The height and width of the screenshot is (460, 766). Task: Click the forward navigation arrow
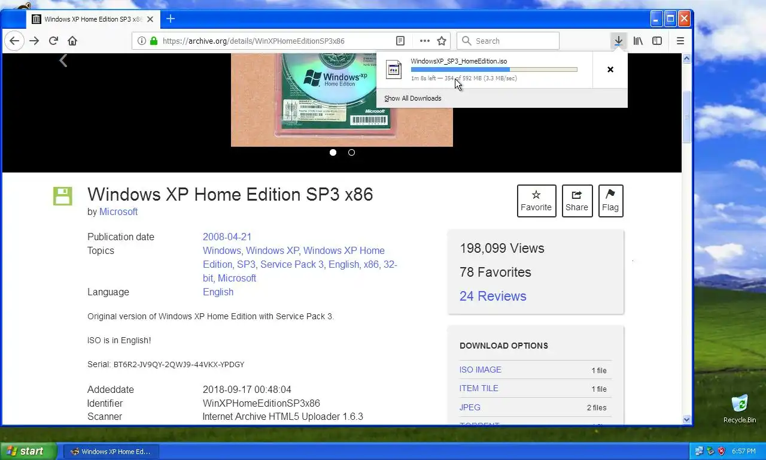pos(34,41)
